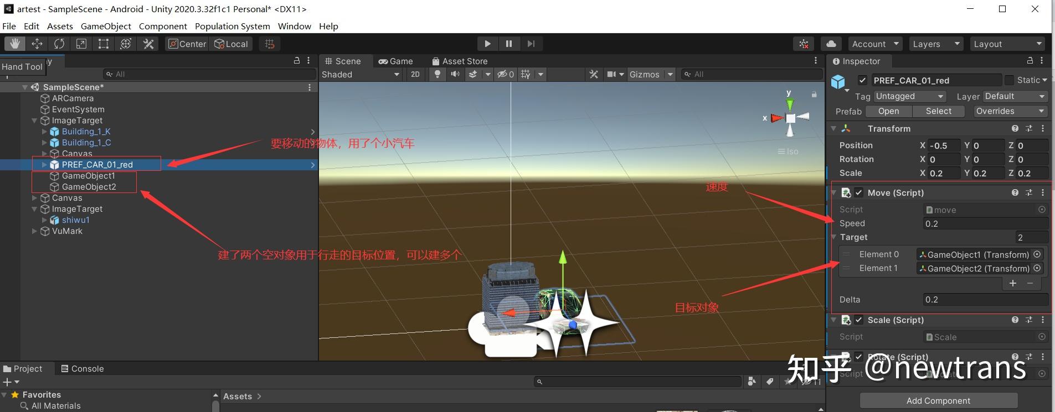Select the combined Transform tool

(126, 44)
